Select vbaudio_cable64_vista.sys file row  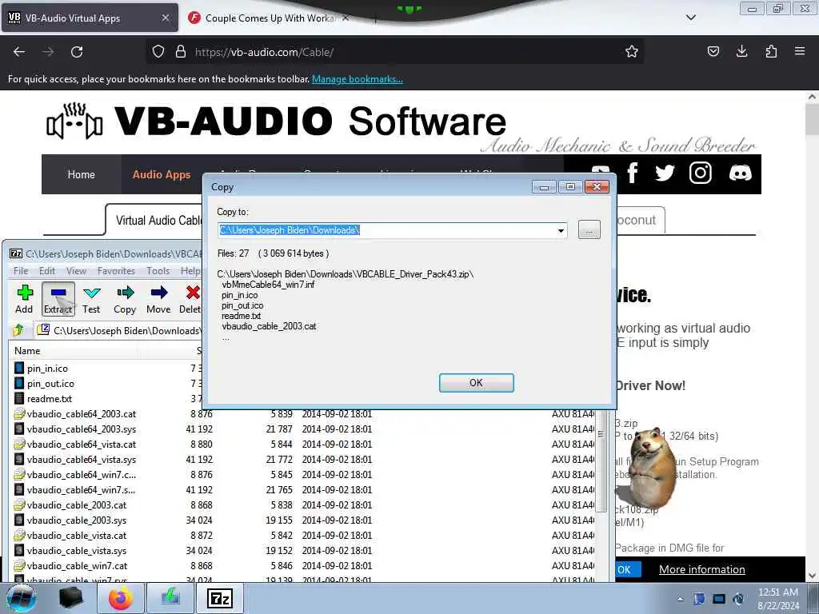point(303,459)
